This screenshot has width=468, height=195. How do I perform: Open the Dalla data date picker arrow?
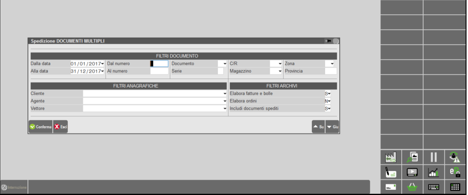point(103,64)
